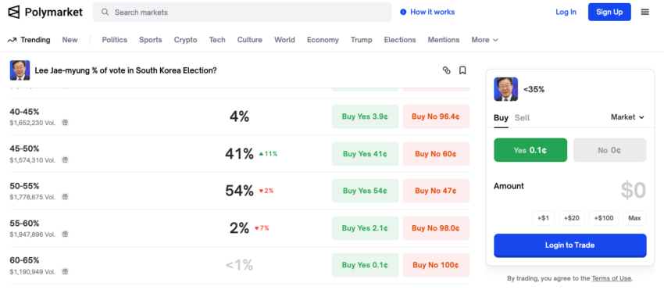Open the Trending category

coord(35,40)
